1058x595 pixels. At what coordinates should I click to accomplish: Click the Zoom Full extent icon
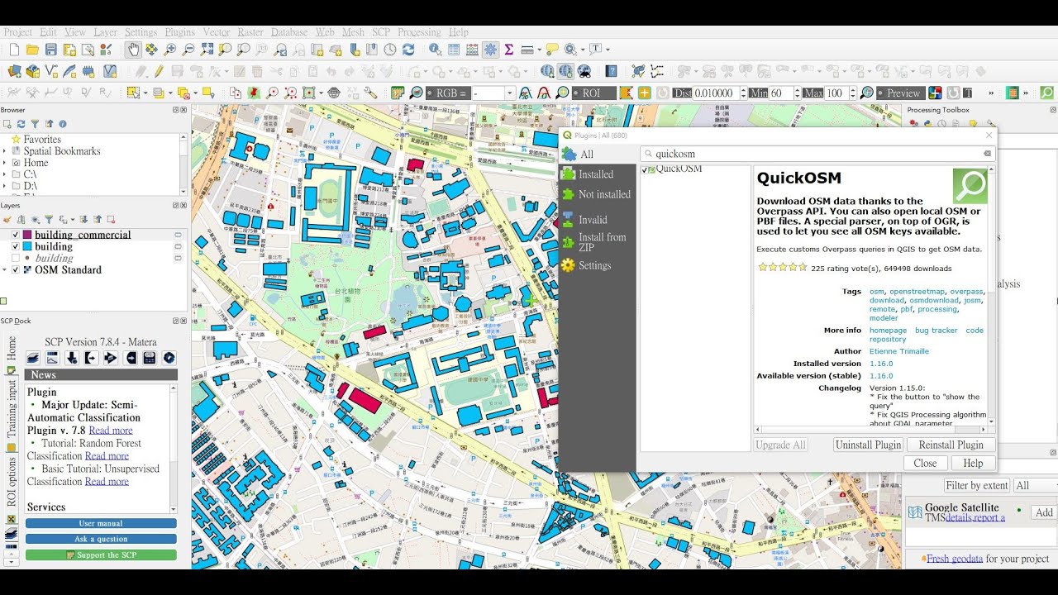tap(207, 50)
